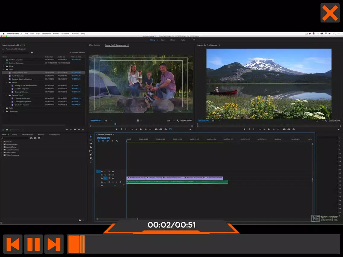Image resolution: width=343 pixels, height=257 pixels.
Task: Select the Type tool
Action: pos(91,162)
